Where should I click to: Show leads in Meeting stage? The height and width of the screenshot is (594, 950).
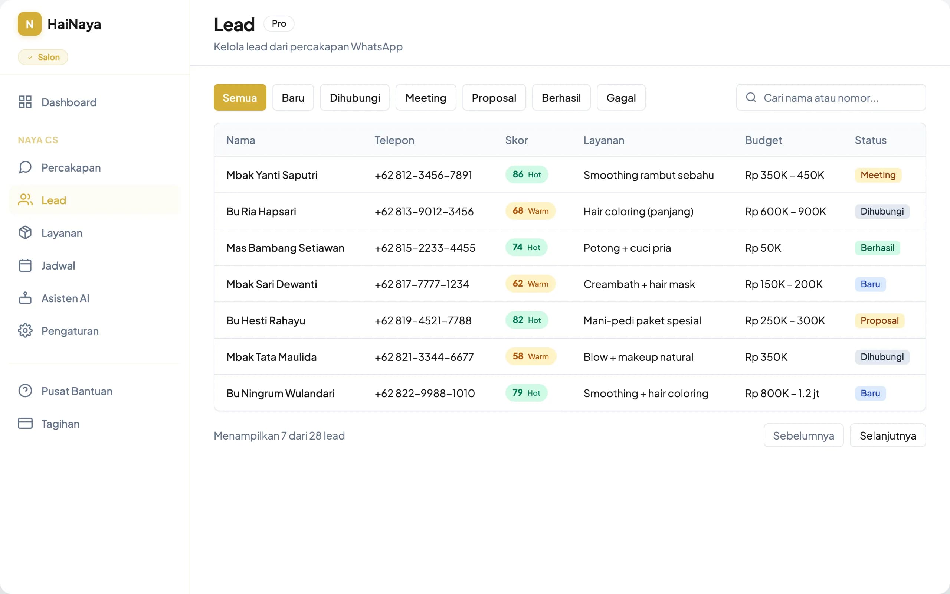tap(426, 97)
